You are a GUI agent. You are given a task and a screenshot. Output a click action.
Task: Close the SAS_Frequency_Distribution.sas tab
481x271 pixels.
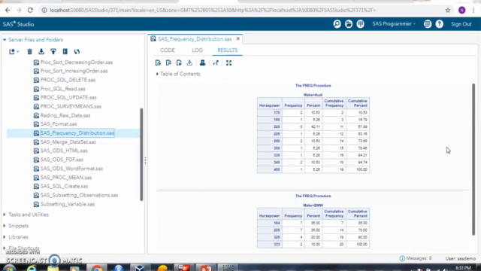tap(237, 39)
